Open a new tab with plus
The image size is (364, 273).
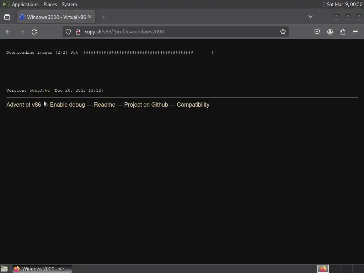point(103,17)
